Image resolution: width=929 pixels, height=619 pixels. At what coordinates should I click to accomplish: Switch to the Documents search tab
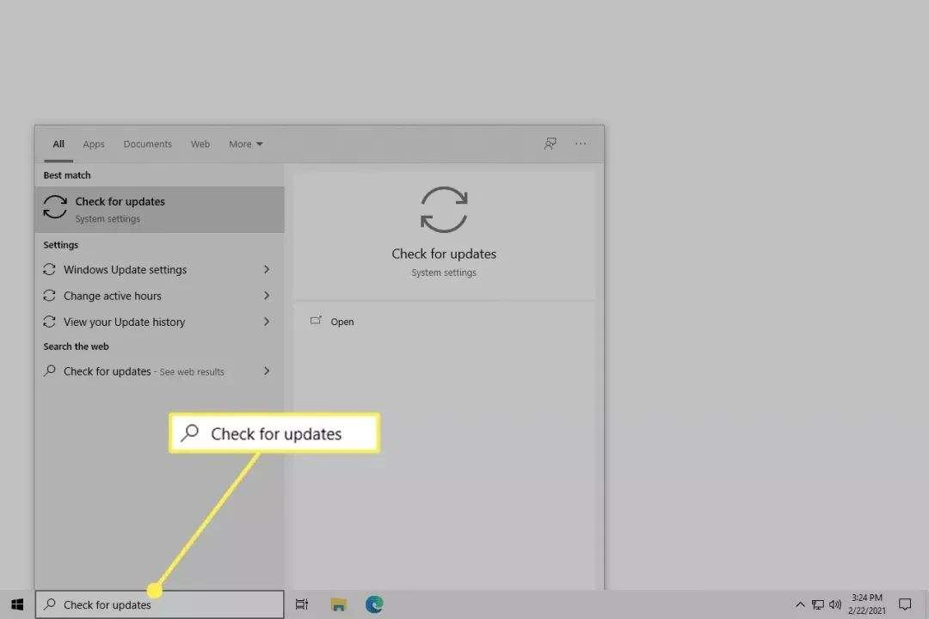pyautogui.click(x=147, y=144)
